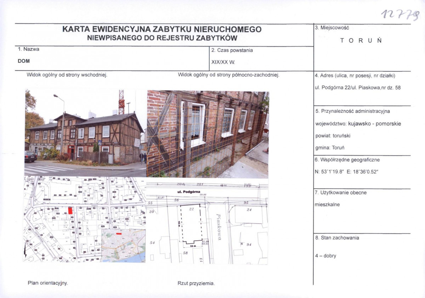Click the name value 'DOM'
The image size is (425, 298).
(x=24, y=61)
